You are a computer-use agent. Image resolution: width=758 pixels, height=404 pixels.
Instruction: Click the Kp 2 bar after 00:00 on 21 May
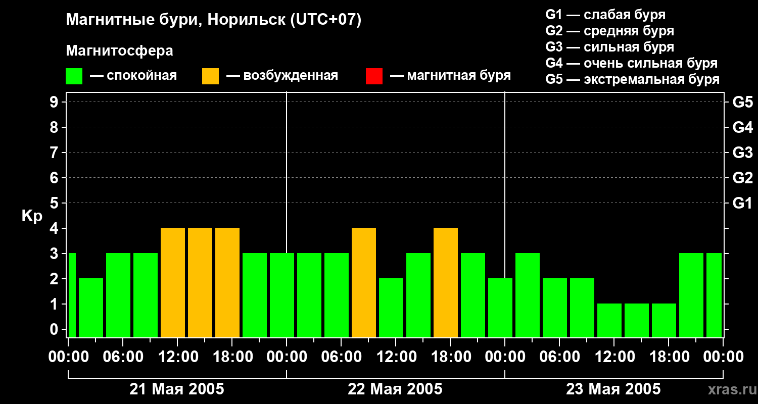click(x=91, y=308)
